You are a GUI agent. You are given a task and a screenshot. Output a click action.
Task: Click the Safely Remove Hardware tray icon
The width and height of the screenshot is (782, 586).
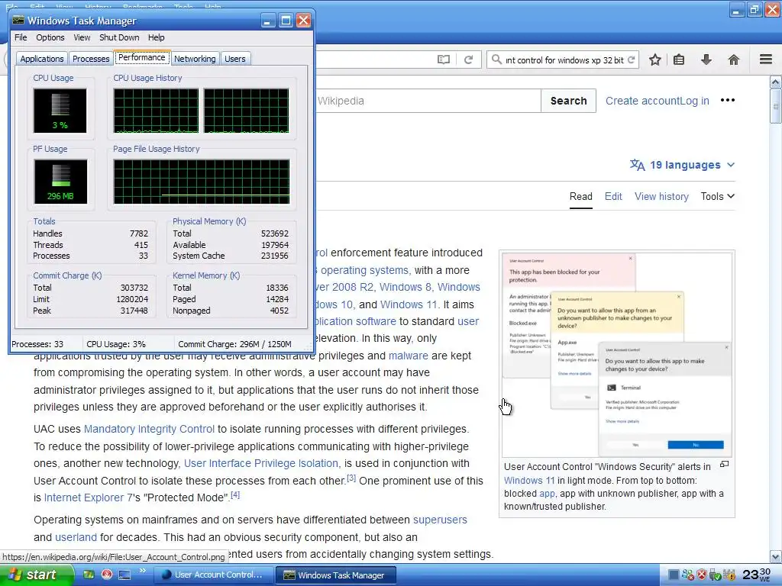(715, 575)
